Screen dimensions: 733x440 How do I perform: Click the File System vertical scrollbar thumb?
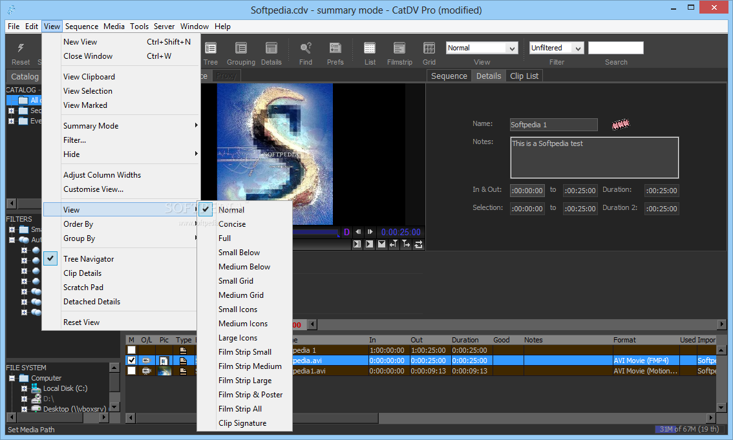tap(114, 382)
